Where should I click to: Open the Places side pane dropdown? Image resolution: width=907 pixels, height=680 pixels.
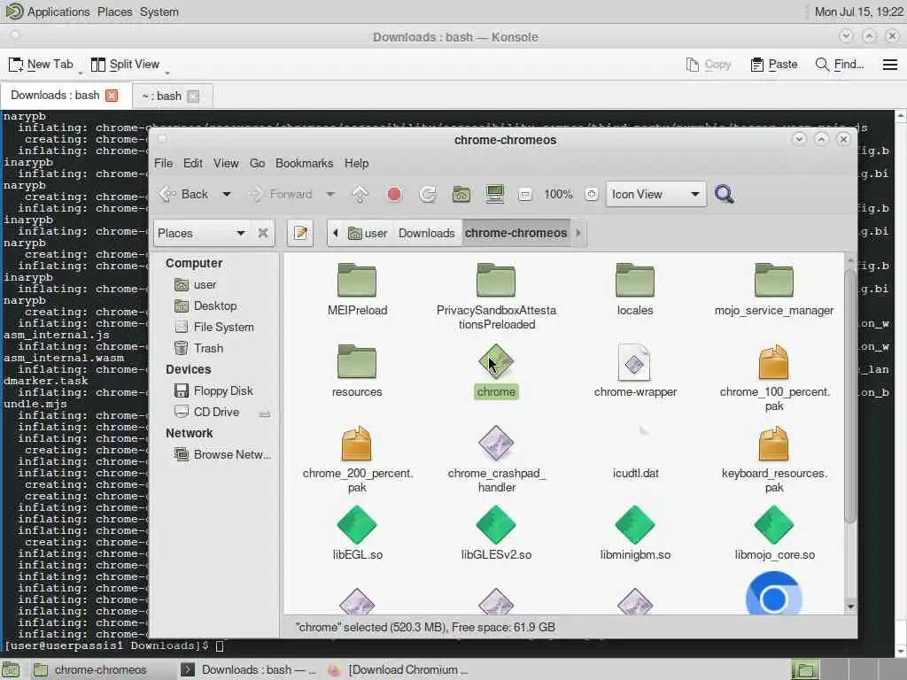click(201, 233)
